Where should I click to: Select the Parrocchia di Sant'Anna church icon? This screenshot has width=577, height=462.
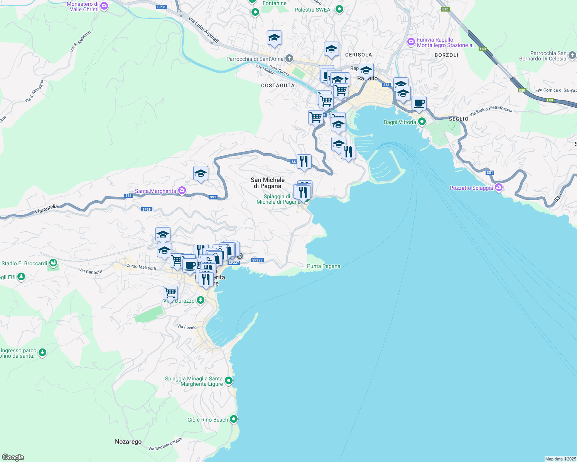click(288, 59)
